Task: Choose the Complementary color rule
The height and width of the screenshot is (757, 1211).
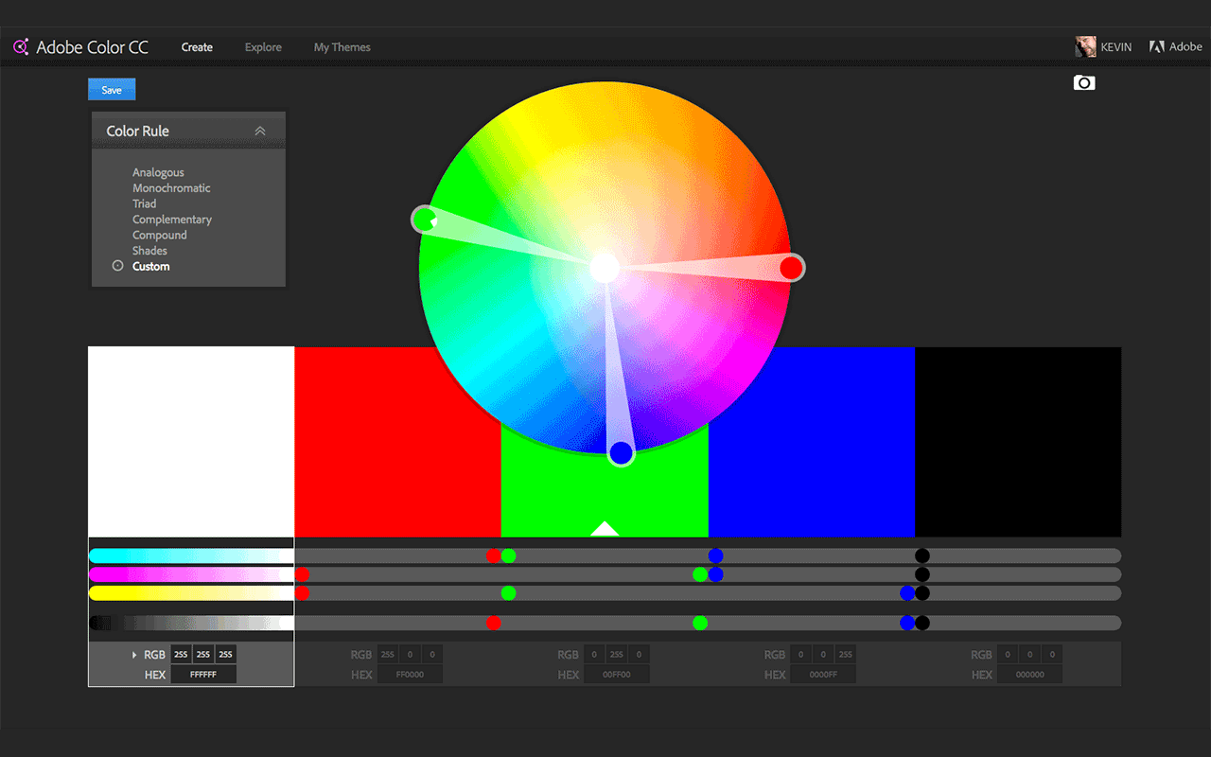Action: tap(172, 220)
